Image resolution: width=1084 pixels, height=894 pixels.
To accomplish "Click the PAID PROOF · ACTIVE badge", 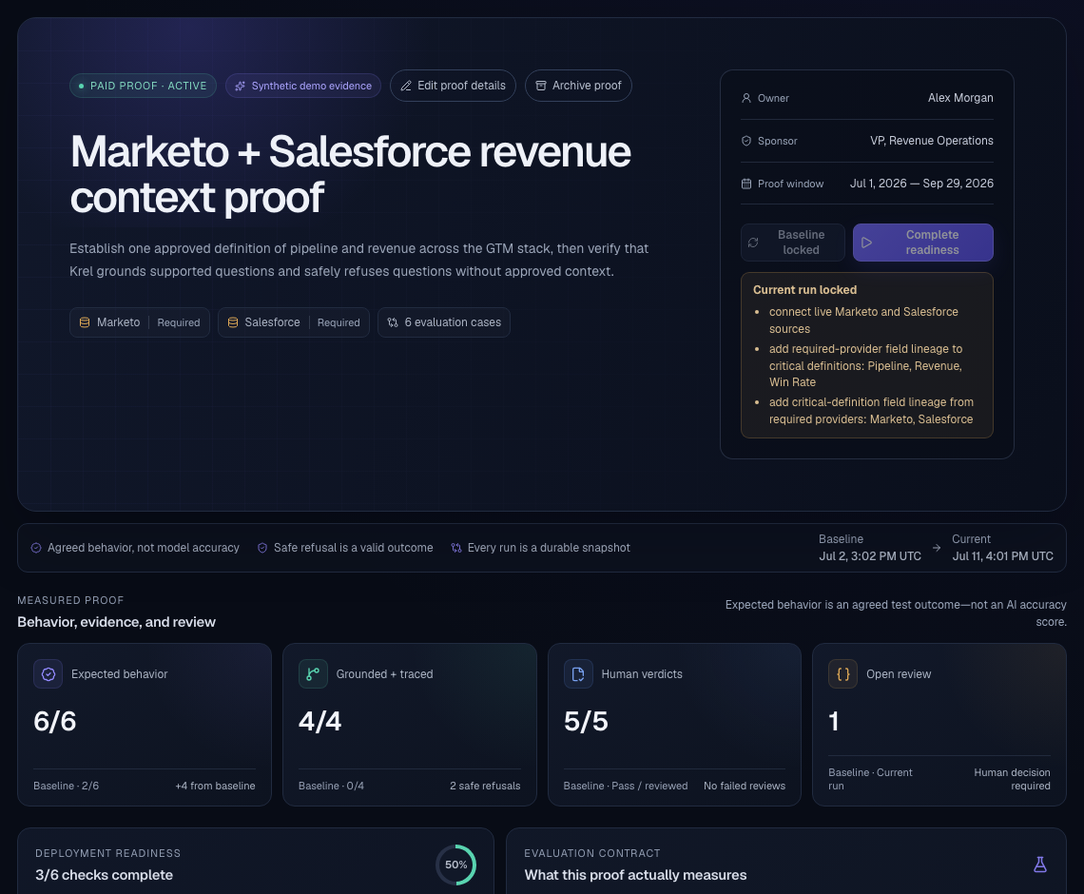I will pyautogui.click(x=143, y=86).
